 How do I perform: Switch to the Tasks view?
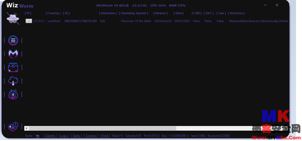[76, 136]
